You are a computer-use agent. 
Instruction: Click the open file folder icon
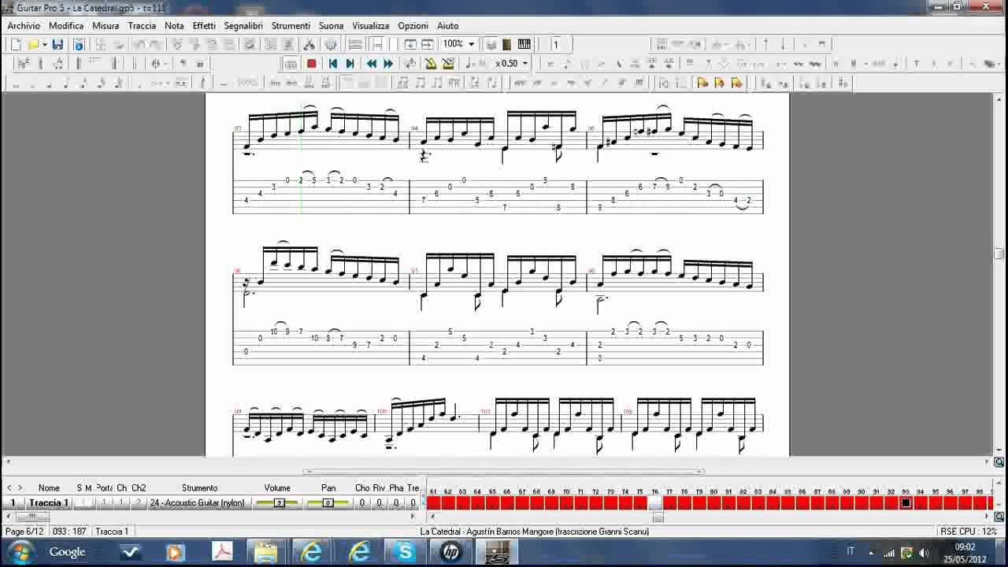[34, 45]
